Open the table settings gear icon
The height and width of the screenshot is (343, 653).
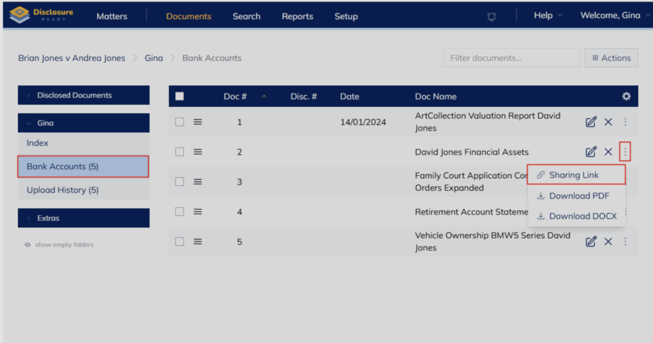tap(626, 96)
